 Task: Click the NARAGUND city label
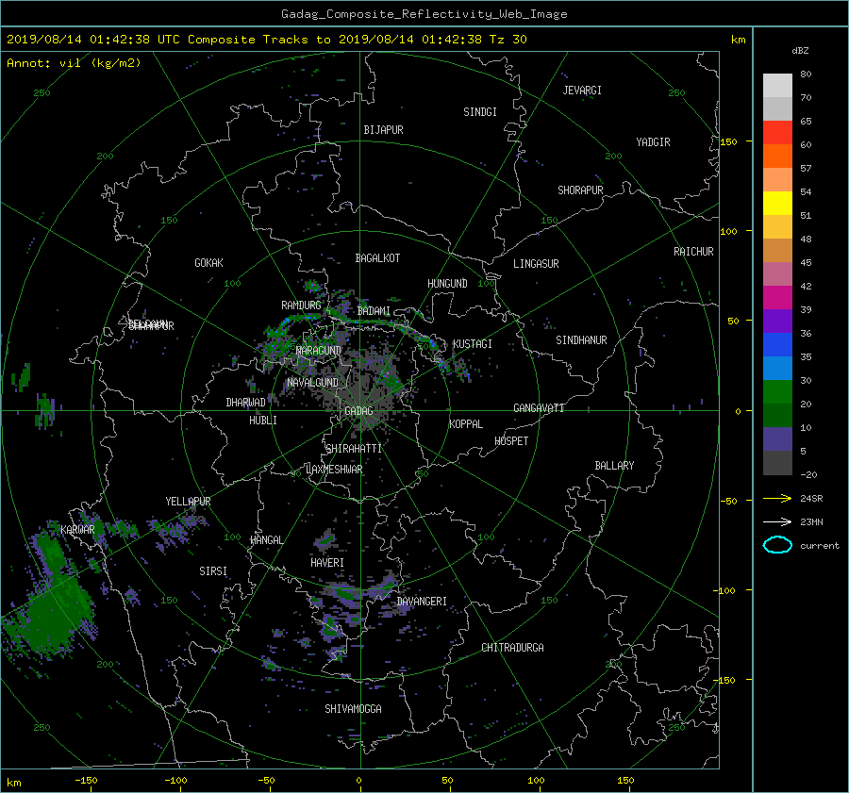pyautogui.click(x=319, y=351)
